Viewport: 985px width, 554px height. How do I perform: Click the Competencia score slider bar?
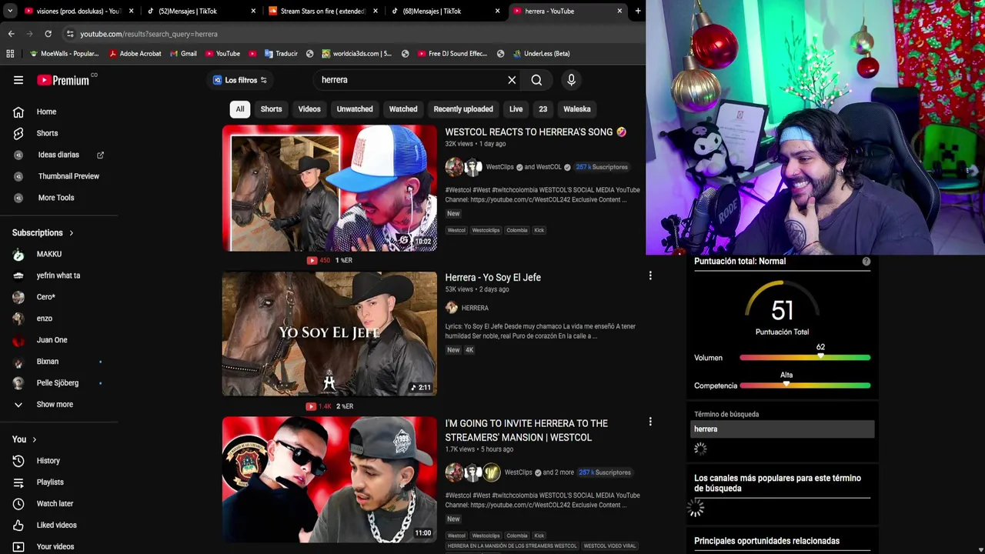[x=805, y=385]
